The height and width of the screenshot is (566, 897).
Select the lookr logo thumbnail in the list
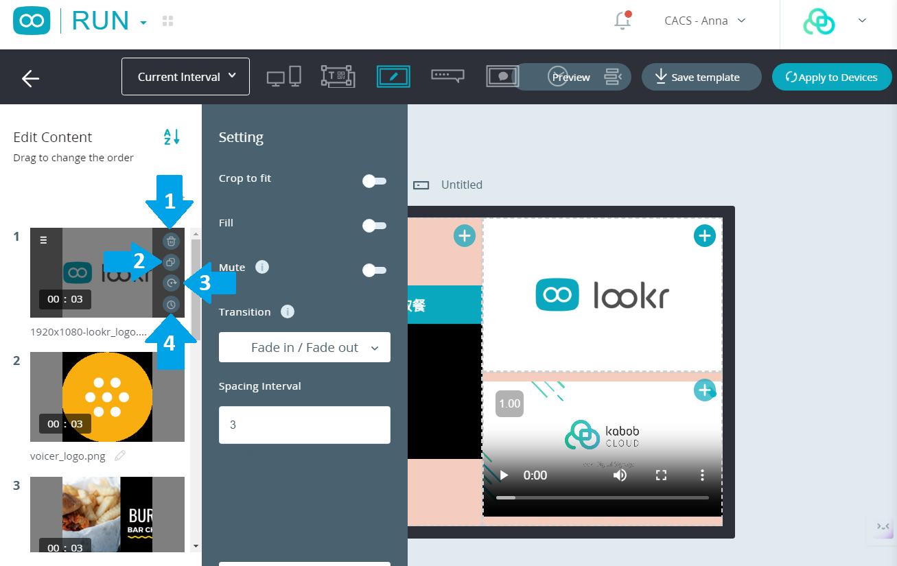(107, 272)
